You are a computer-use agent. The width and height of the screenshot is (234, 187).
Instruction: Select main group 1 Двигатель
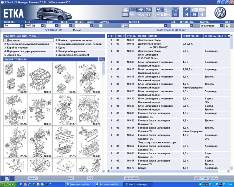[x=29, y=40]
